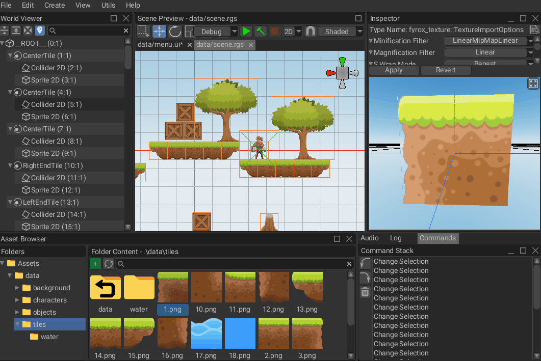Switch to the data/menu.ui tab
The width and height of the screenshot is (541, 361).
(160, 45)
